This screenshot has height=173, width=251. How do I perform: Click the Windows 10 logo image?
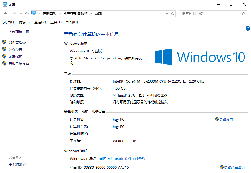click(200, 57)
